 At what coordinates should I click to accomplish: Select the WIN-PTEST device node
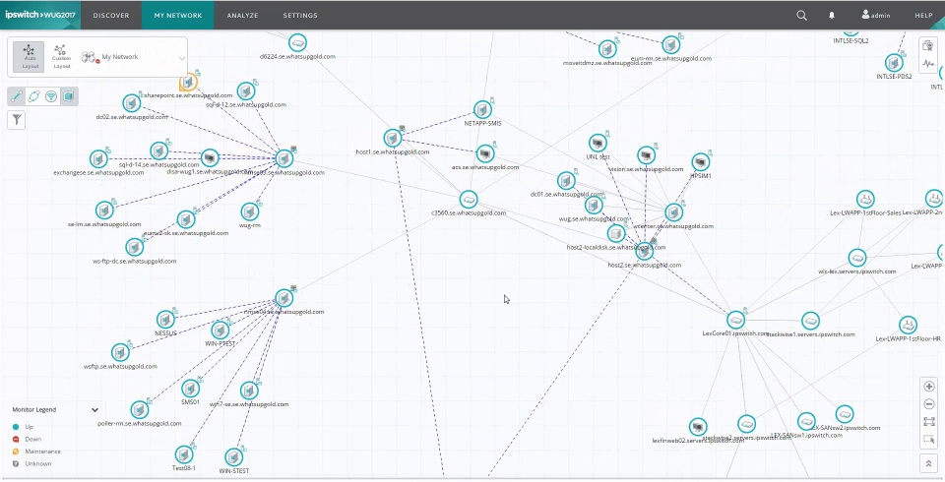tap(220, 331)
